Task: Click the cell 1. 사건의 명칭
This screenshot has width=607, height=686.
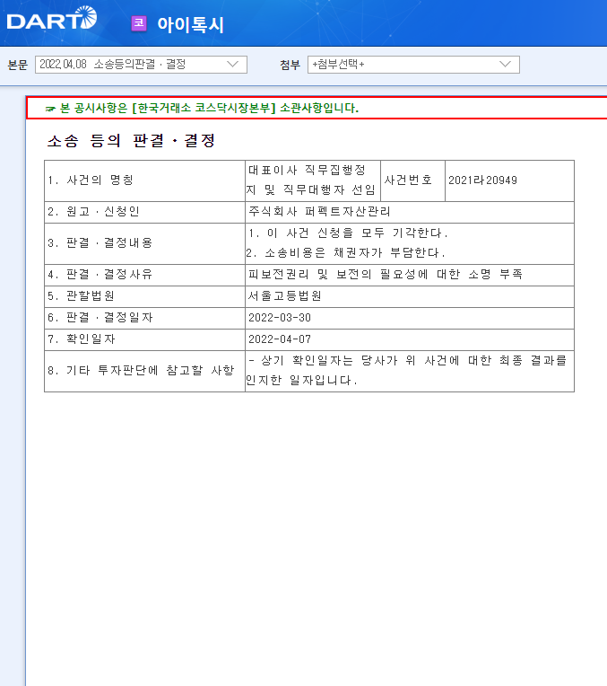Action: point(144,180)
